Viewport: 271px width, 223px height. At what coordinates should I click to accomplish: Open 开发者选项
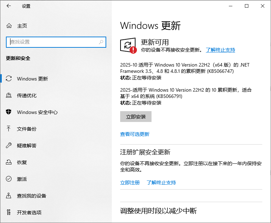(x=29, y=213)
